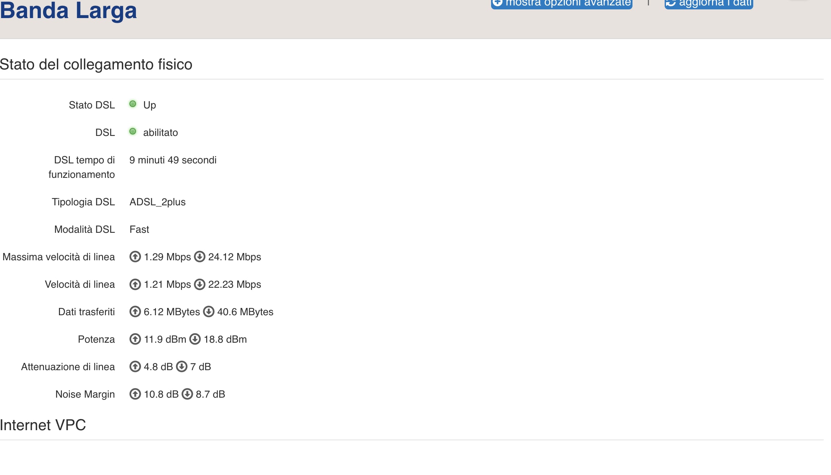This screenshot has height=475, width=831.
Task: Click the upload icon in the Potenza row
Action: [x=135, y=339]
